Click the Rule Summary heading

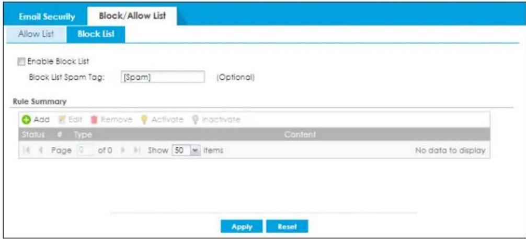[x=40, y=100]
